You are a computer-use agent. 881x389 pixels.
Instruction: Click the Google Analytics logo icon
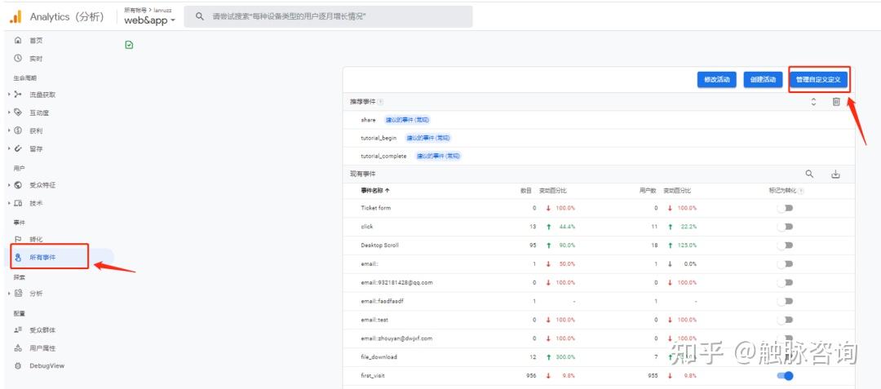coord(15,16)
